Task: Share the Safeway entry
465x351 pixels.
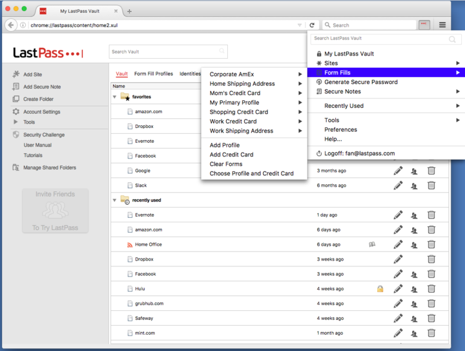Action: point(414,319)
